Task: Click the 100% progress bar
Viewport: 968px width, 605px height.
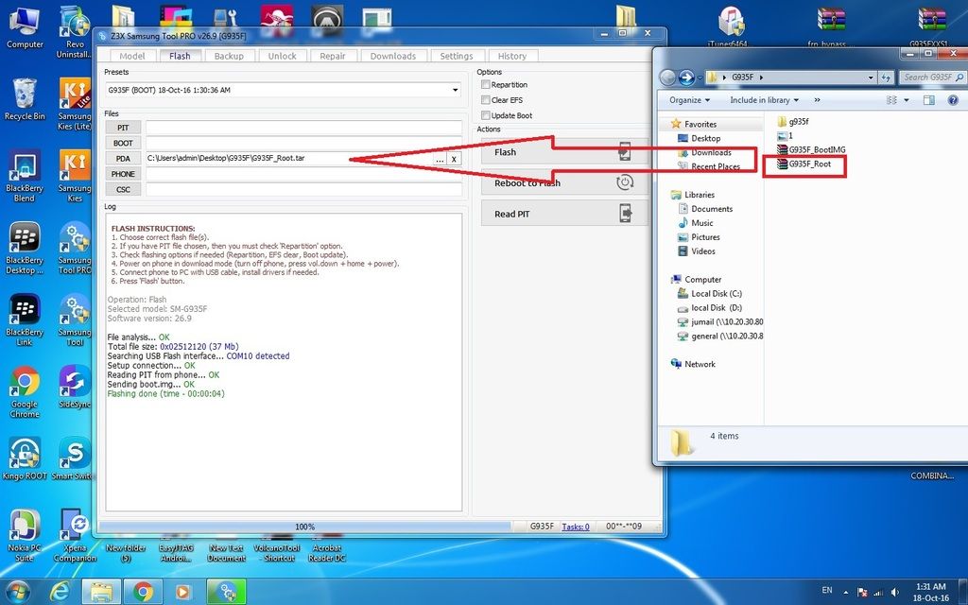Action: coord(305,527)
